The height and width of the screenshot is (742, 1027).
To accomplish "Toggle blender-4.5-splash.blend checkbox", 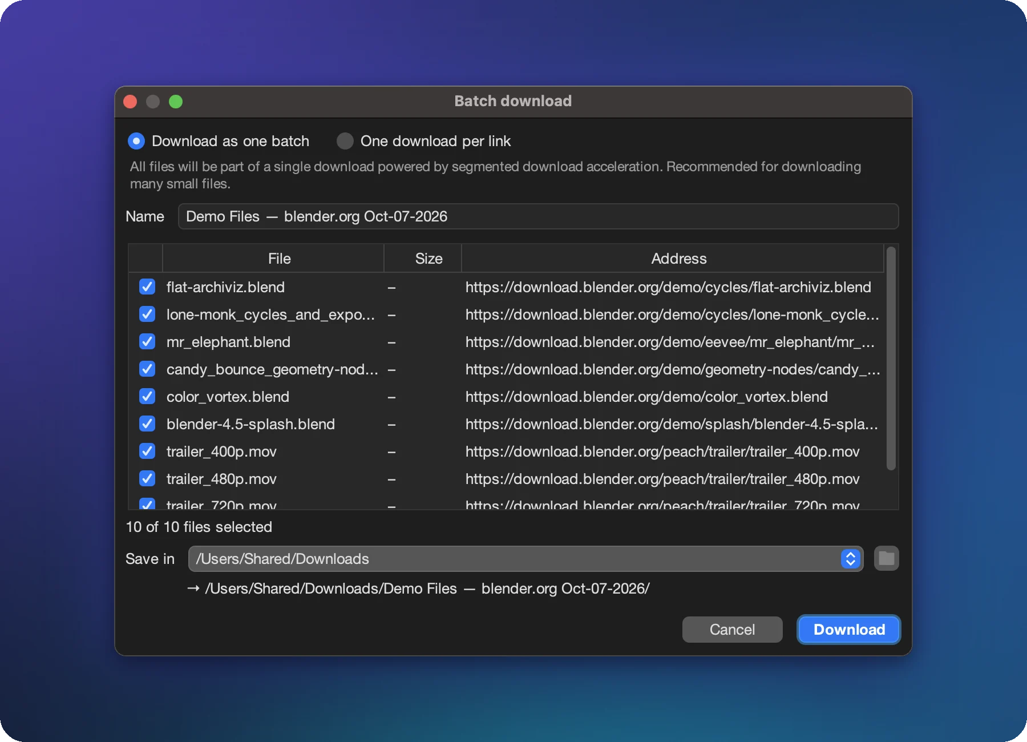I will (x=147, y=424).
